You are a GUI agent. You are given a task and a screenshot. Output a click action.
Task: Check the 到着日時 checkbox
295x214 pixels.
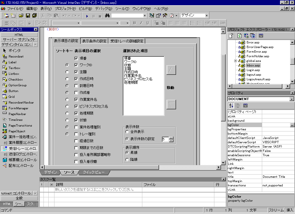(x=76, y=86)
